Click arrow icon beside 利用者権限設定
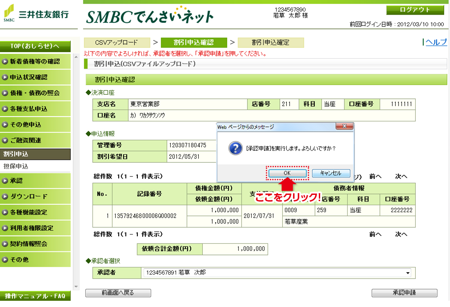Viewport: 450px width, 307px height. coord(4,228)
